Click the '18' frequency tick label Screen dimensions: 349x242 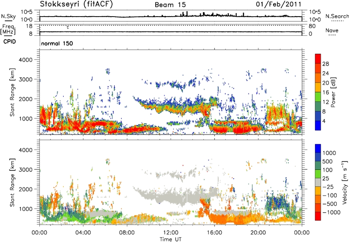pyautogui.click(x=29, y=26)
